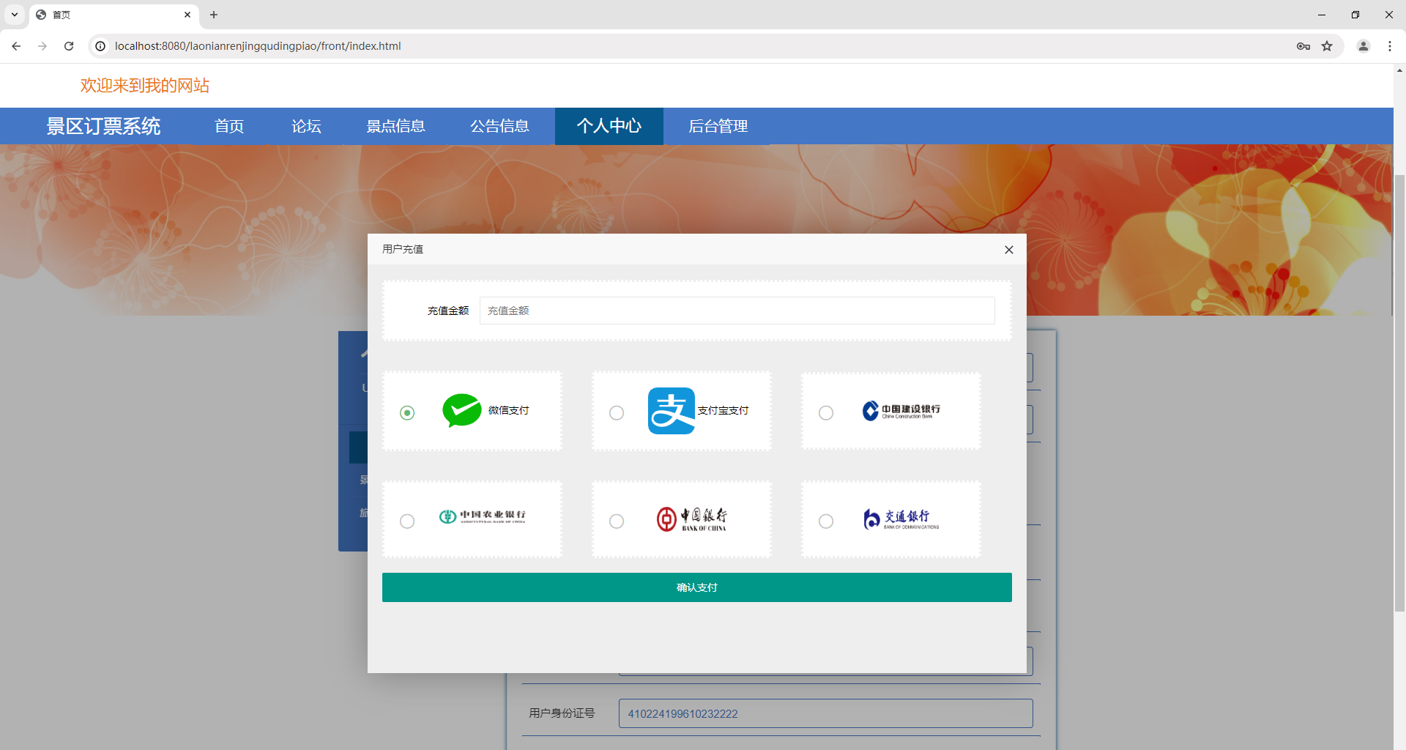Choose China Construction Bank radio option

tap(826, 413)
